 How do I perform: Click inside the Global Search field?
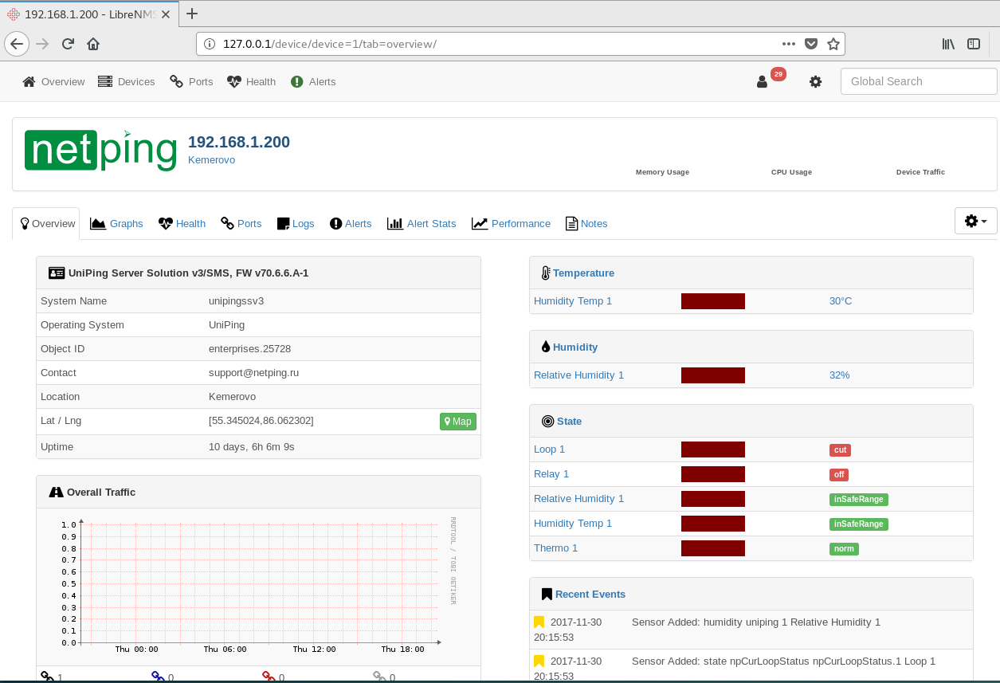(x=918, y=81)
